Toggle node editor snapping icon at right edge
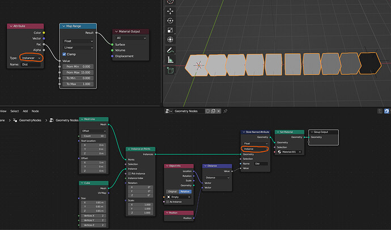391x230 pixels. tap(387, 111)
